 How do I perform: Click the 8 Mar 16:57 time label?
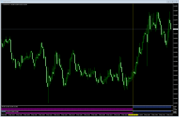click(x=147, y=115)
